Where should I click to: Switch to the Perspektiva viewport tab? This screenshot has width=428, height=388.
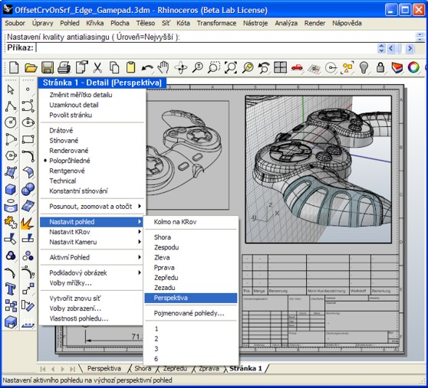104,368
